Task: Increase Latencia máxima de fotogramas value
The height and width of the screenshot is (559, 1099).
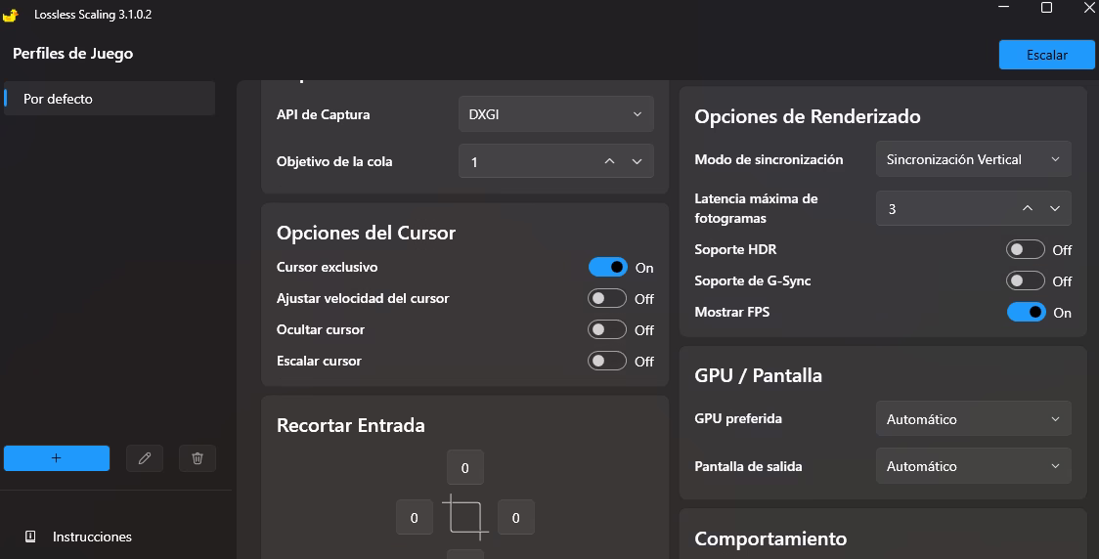Action: [x=1028, y=209]
